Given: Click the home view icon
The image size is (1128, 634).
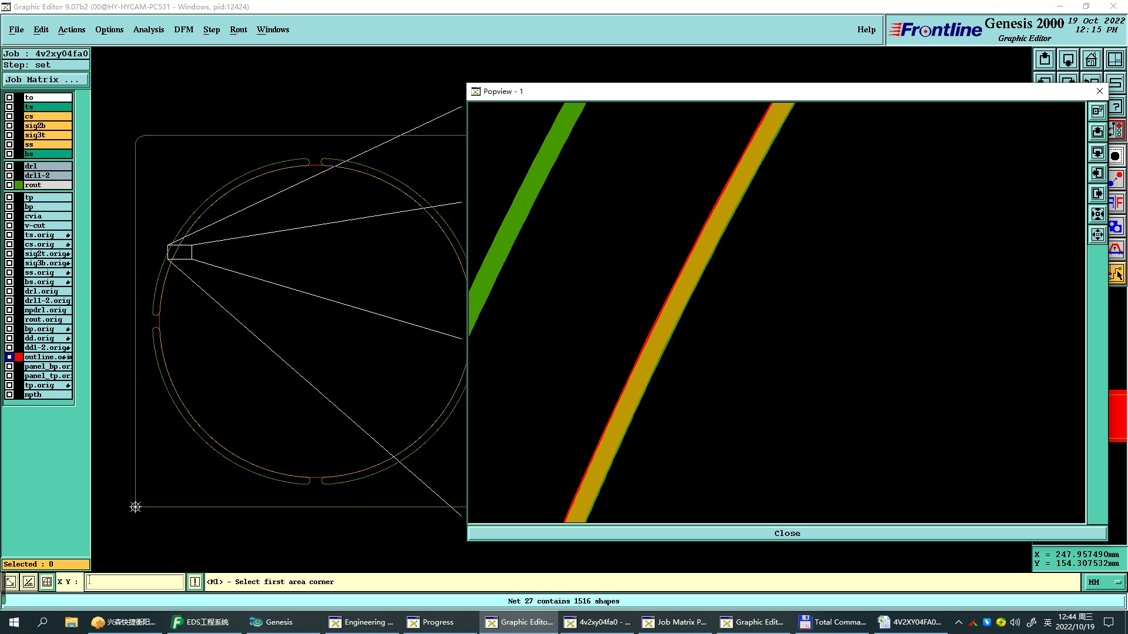Looking at the screenshot, I should pos(1092,59).
